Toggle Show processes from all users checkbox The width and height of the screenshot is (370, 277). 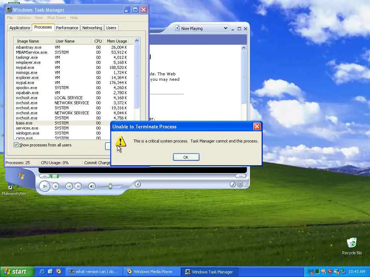[x=16, y=145]
